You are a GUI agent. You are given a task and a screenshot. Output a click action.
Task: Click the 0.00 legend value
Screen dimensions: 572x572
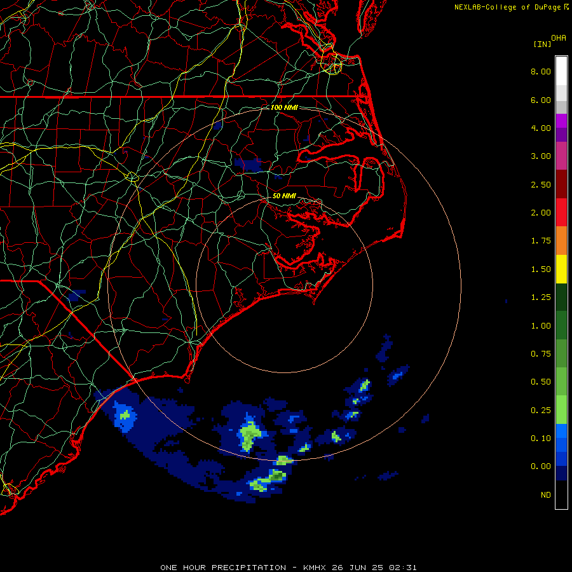tap(541, 466)
